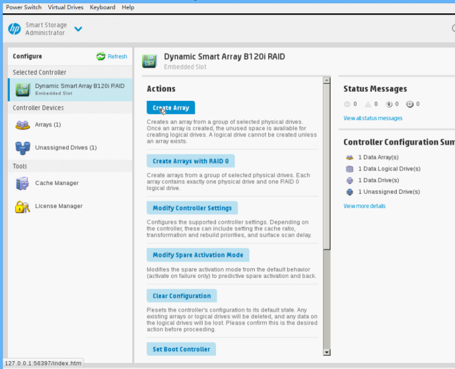Click the 127.0.0.1:56397/index.htm status text

(43, 363)
